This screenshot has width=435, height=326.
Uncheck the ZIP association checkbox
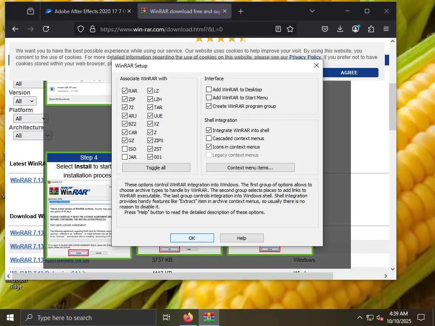(x=124, y=99)
